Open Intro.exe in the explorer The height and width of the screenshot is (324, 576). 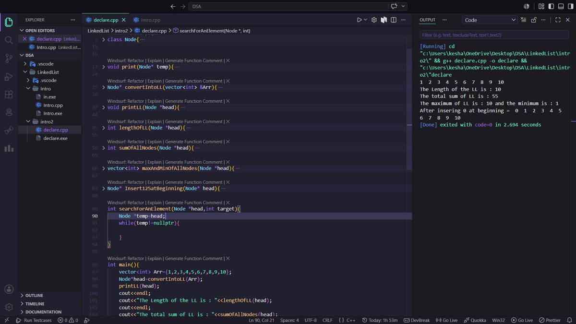point(53,113)
